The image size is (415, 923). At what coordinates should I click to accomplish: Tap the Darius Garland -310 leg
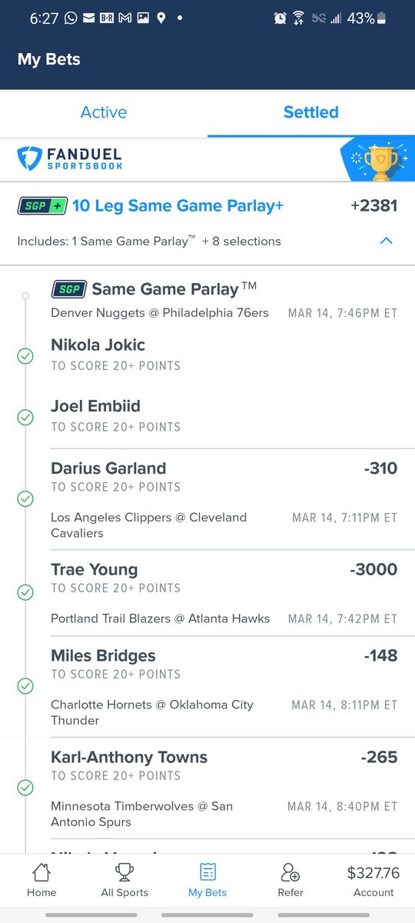(224, 499)
